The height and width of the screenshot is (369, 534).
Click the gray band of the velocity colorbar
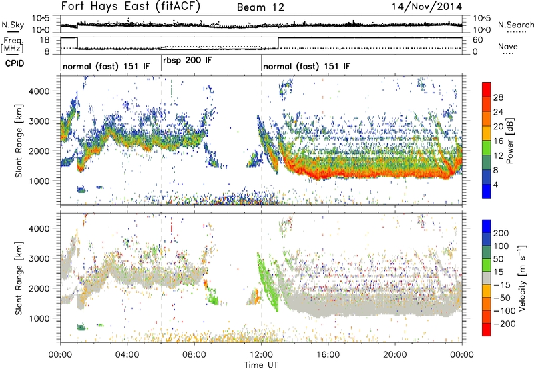(487, 278)
